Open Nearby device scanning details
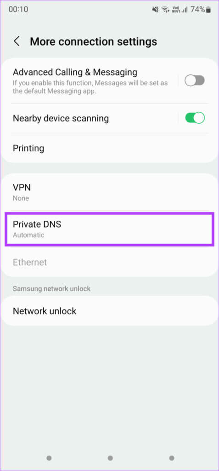The width and height of the screenshot is (219, 471). [90, 118]
